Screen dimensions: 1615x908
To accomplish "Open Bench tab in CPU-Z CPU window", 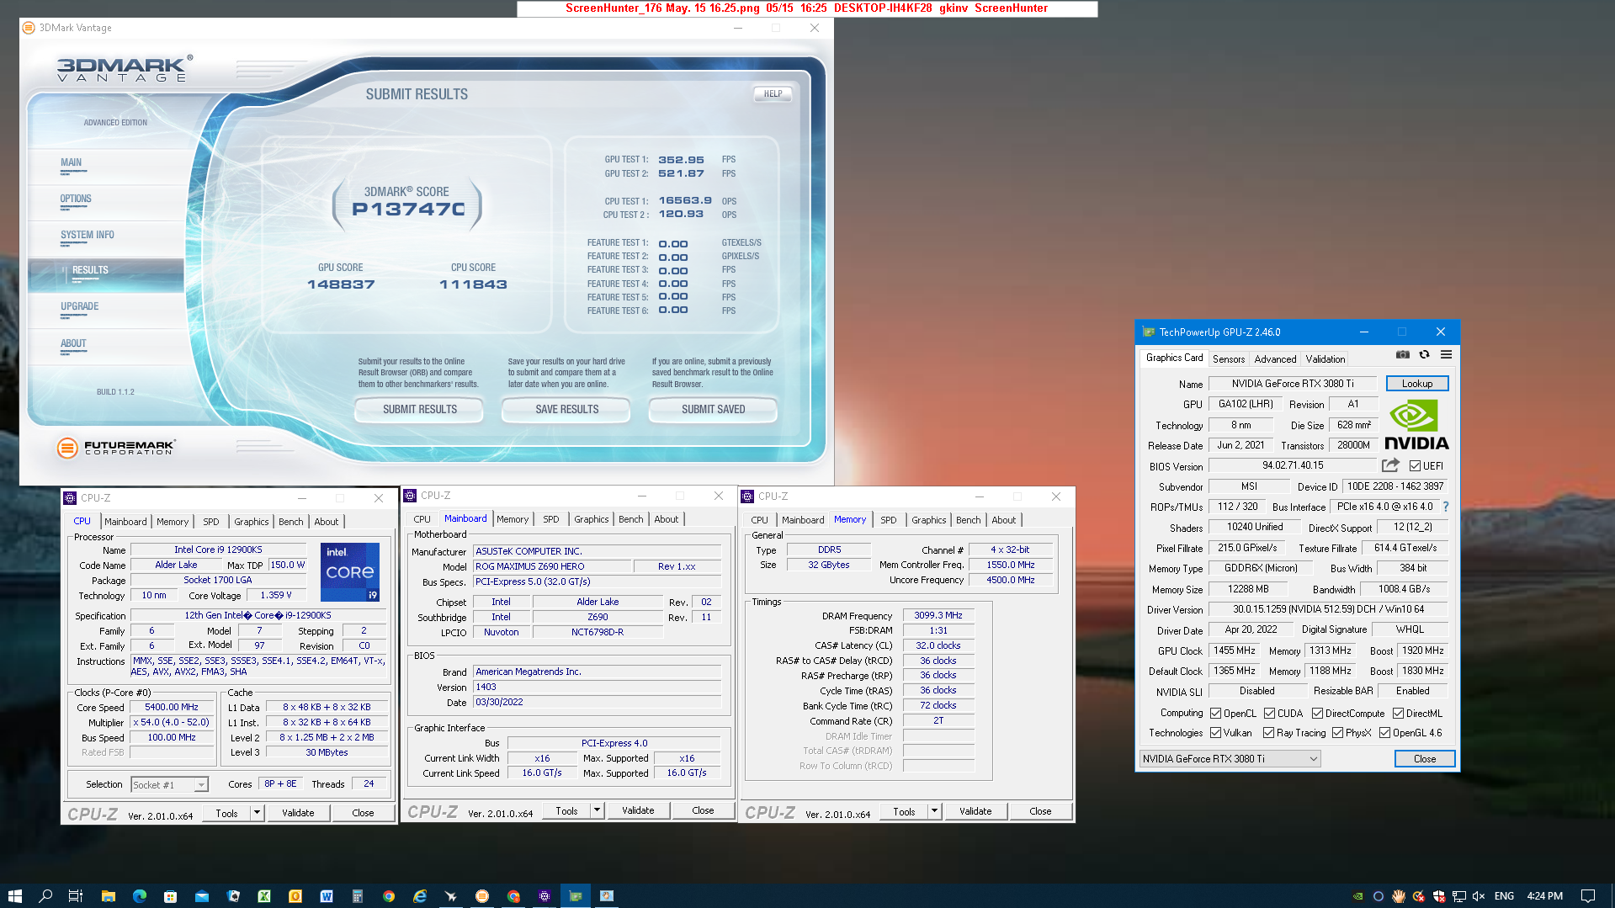I will tap(290, 522).
